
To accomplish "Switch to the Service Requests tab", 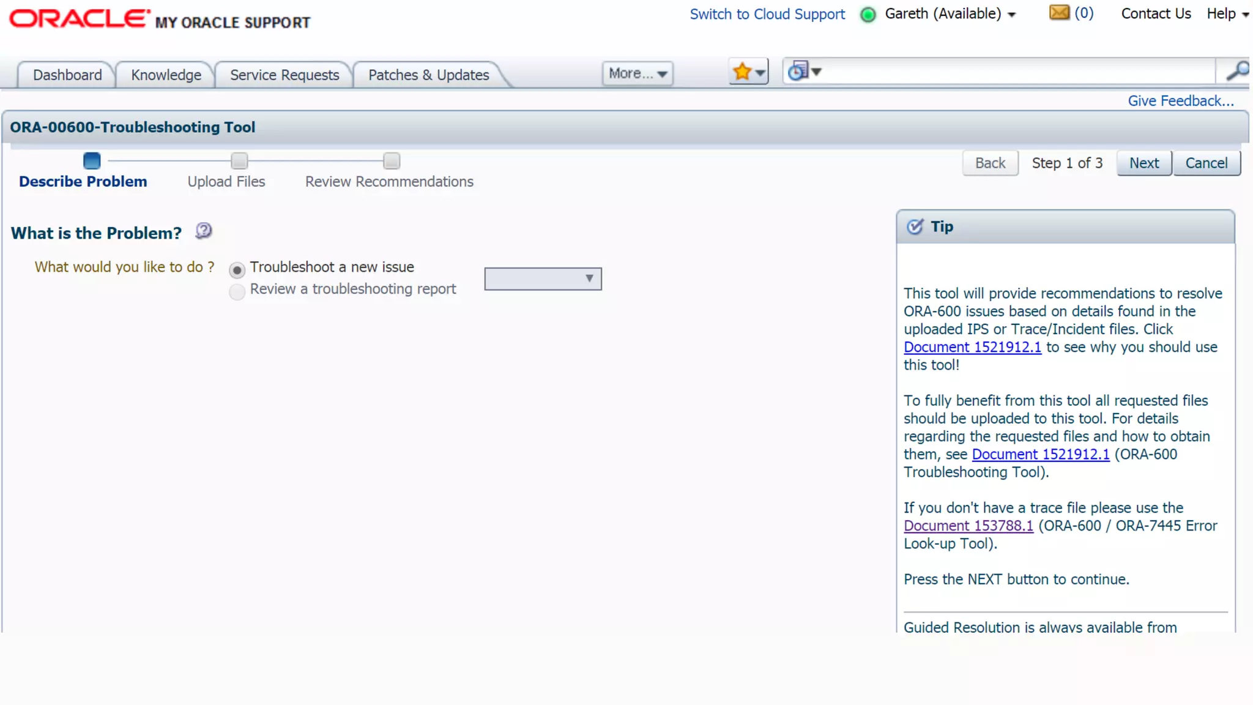I will pyautogui.click(x=284, y=75).
